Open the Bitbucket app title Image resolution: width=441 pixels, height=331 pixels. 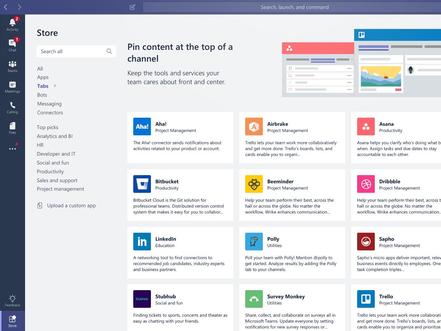167,181
